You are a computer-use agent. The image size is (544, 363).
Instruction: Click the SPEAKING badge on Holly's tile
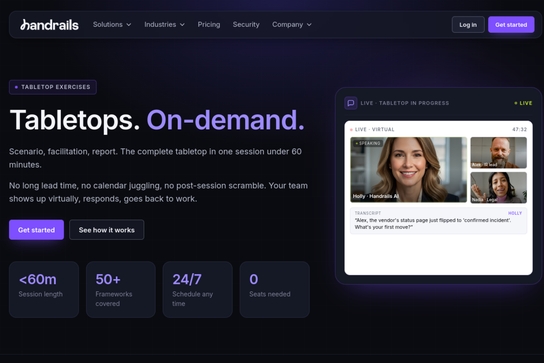click(x=368, y=143)
